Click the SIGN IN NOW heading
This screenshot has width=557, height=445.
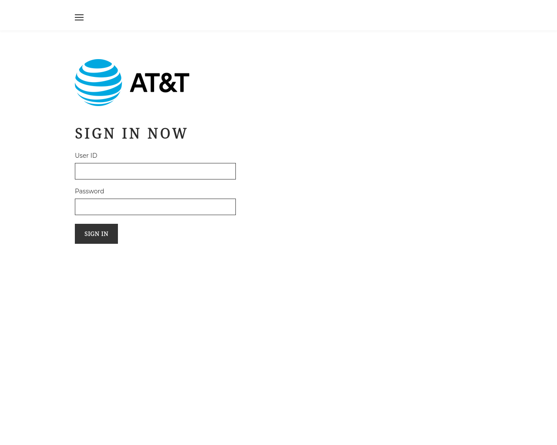pos(131,133)
